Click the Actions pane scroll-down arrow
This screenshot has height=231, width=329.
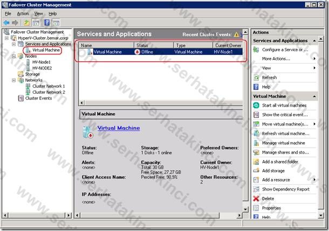[x=321, y=215]
